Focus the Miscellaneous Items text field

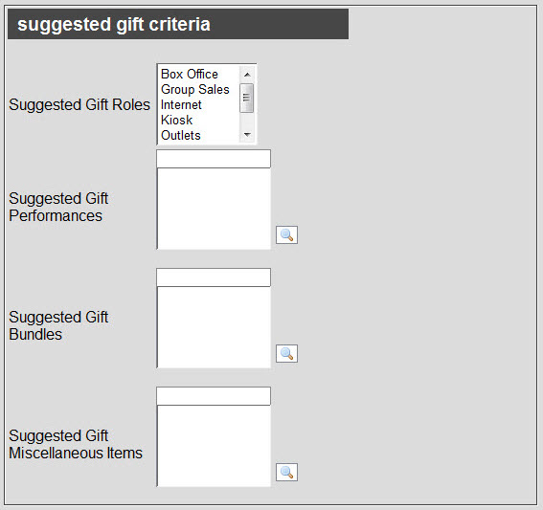[x=214, y=396]
